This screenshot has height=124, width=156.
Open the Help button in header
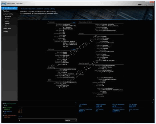coord(151,5)
